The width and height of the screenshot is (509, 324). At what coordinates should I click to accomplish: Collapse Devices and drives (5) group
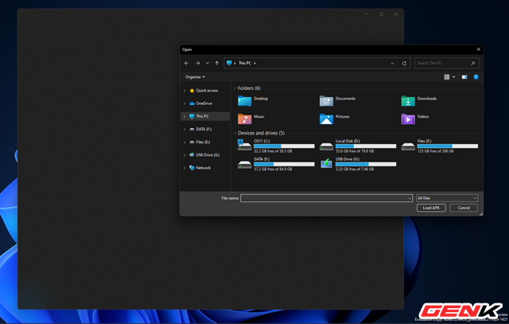[235, 133]
